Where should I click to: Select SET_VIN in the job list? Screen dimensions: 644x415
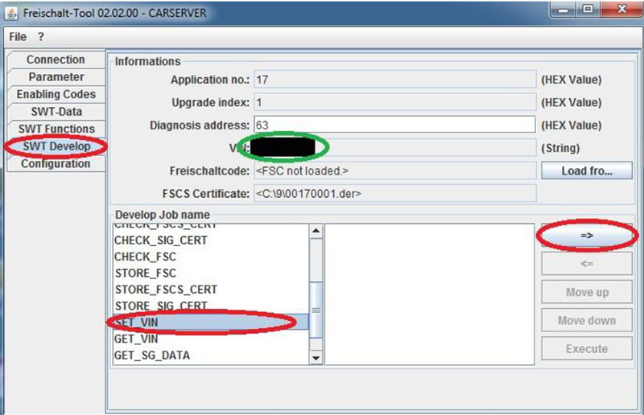(211, 323)
